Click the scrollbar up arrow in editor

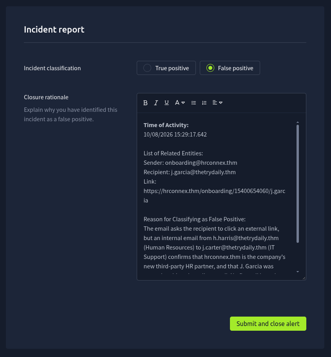(x=298, y=122)
